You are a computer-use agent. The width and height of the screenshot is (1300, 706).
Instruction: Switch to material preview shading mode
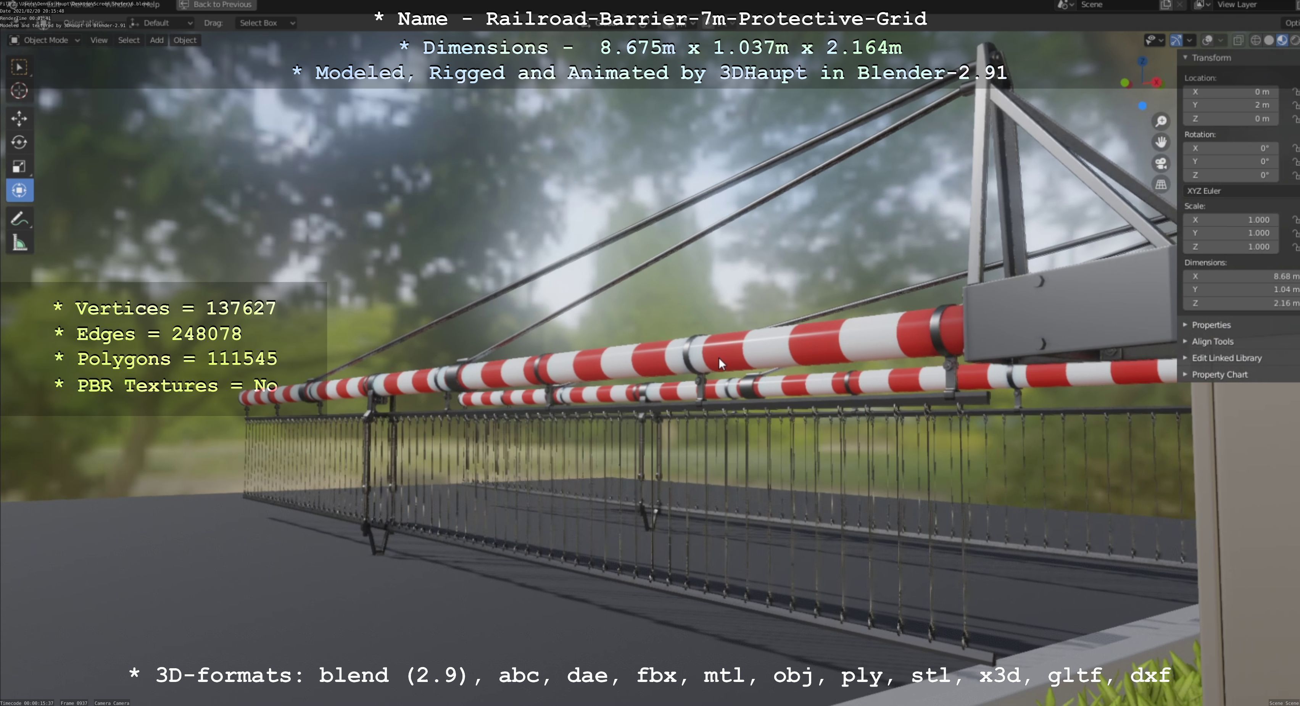tap(1282, 40)
